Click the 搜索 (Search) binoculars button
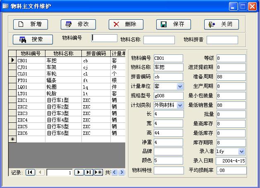The width and height of the screenshot is (260, 188). 33,40
